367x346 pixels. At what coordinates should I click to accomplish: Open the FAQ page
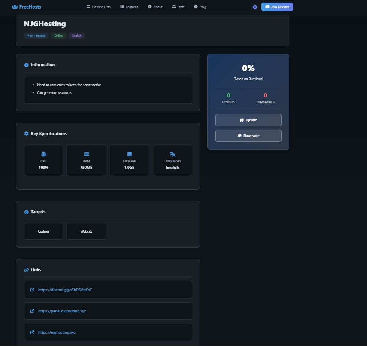click(x=200, y=7)
